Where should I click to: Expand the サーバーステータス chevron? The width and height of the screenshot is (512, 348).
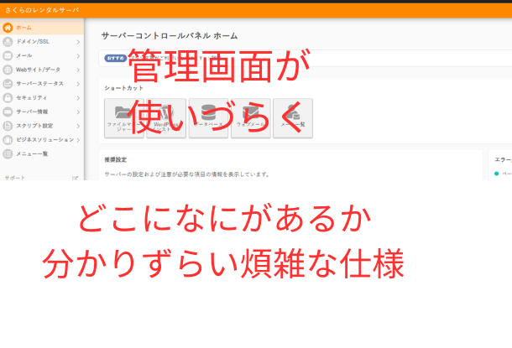coord(78,84)
